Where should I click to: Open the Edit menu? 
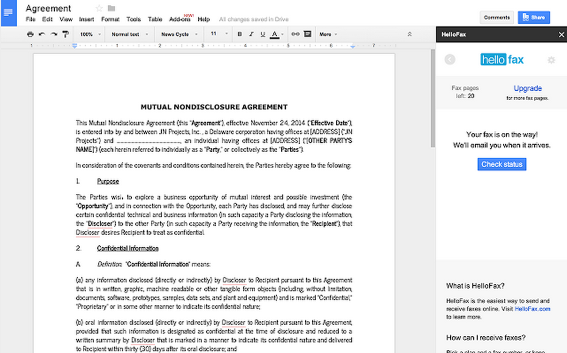pyautogui.click(x=47, y=19)
